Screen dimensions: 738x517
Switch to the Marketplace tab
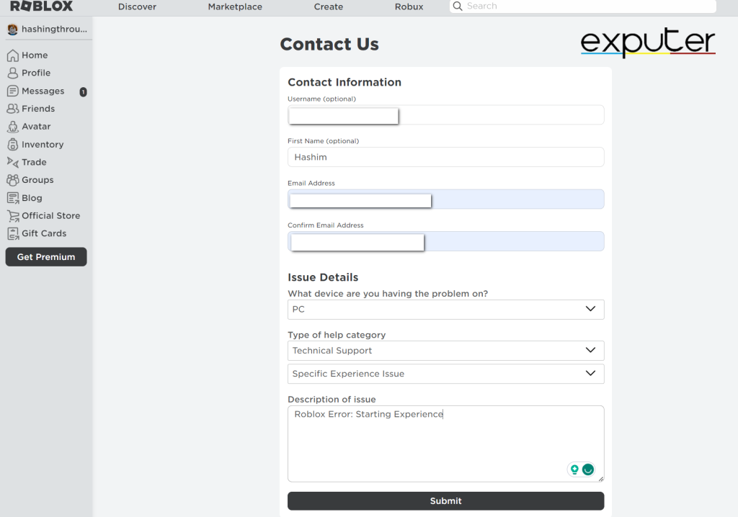235,6
